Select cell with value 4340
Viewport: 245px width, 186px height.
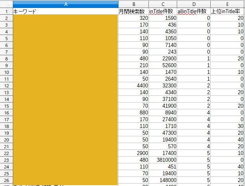(x=163, y=92)
